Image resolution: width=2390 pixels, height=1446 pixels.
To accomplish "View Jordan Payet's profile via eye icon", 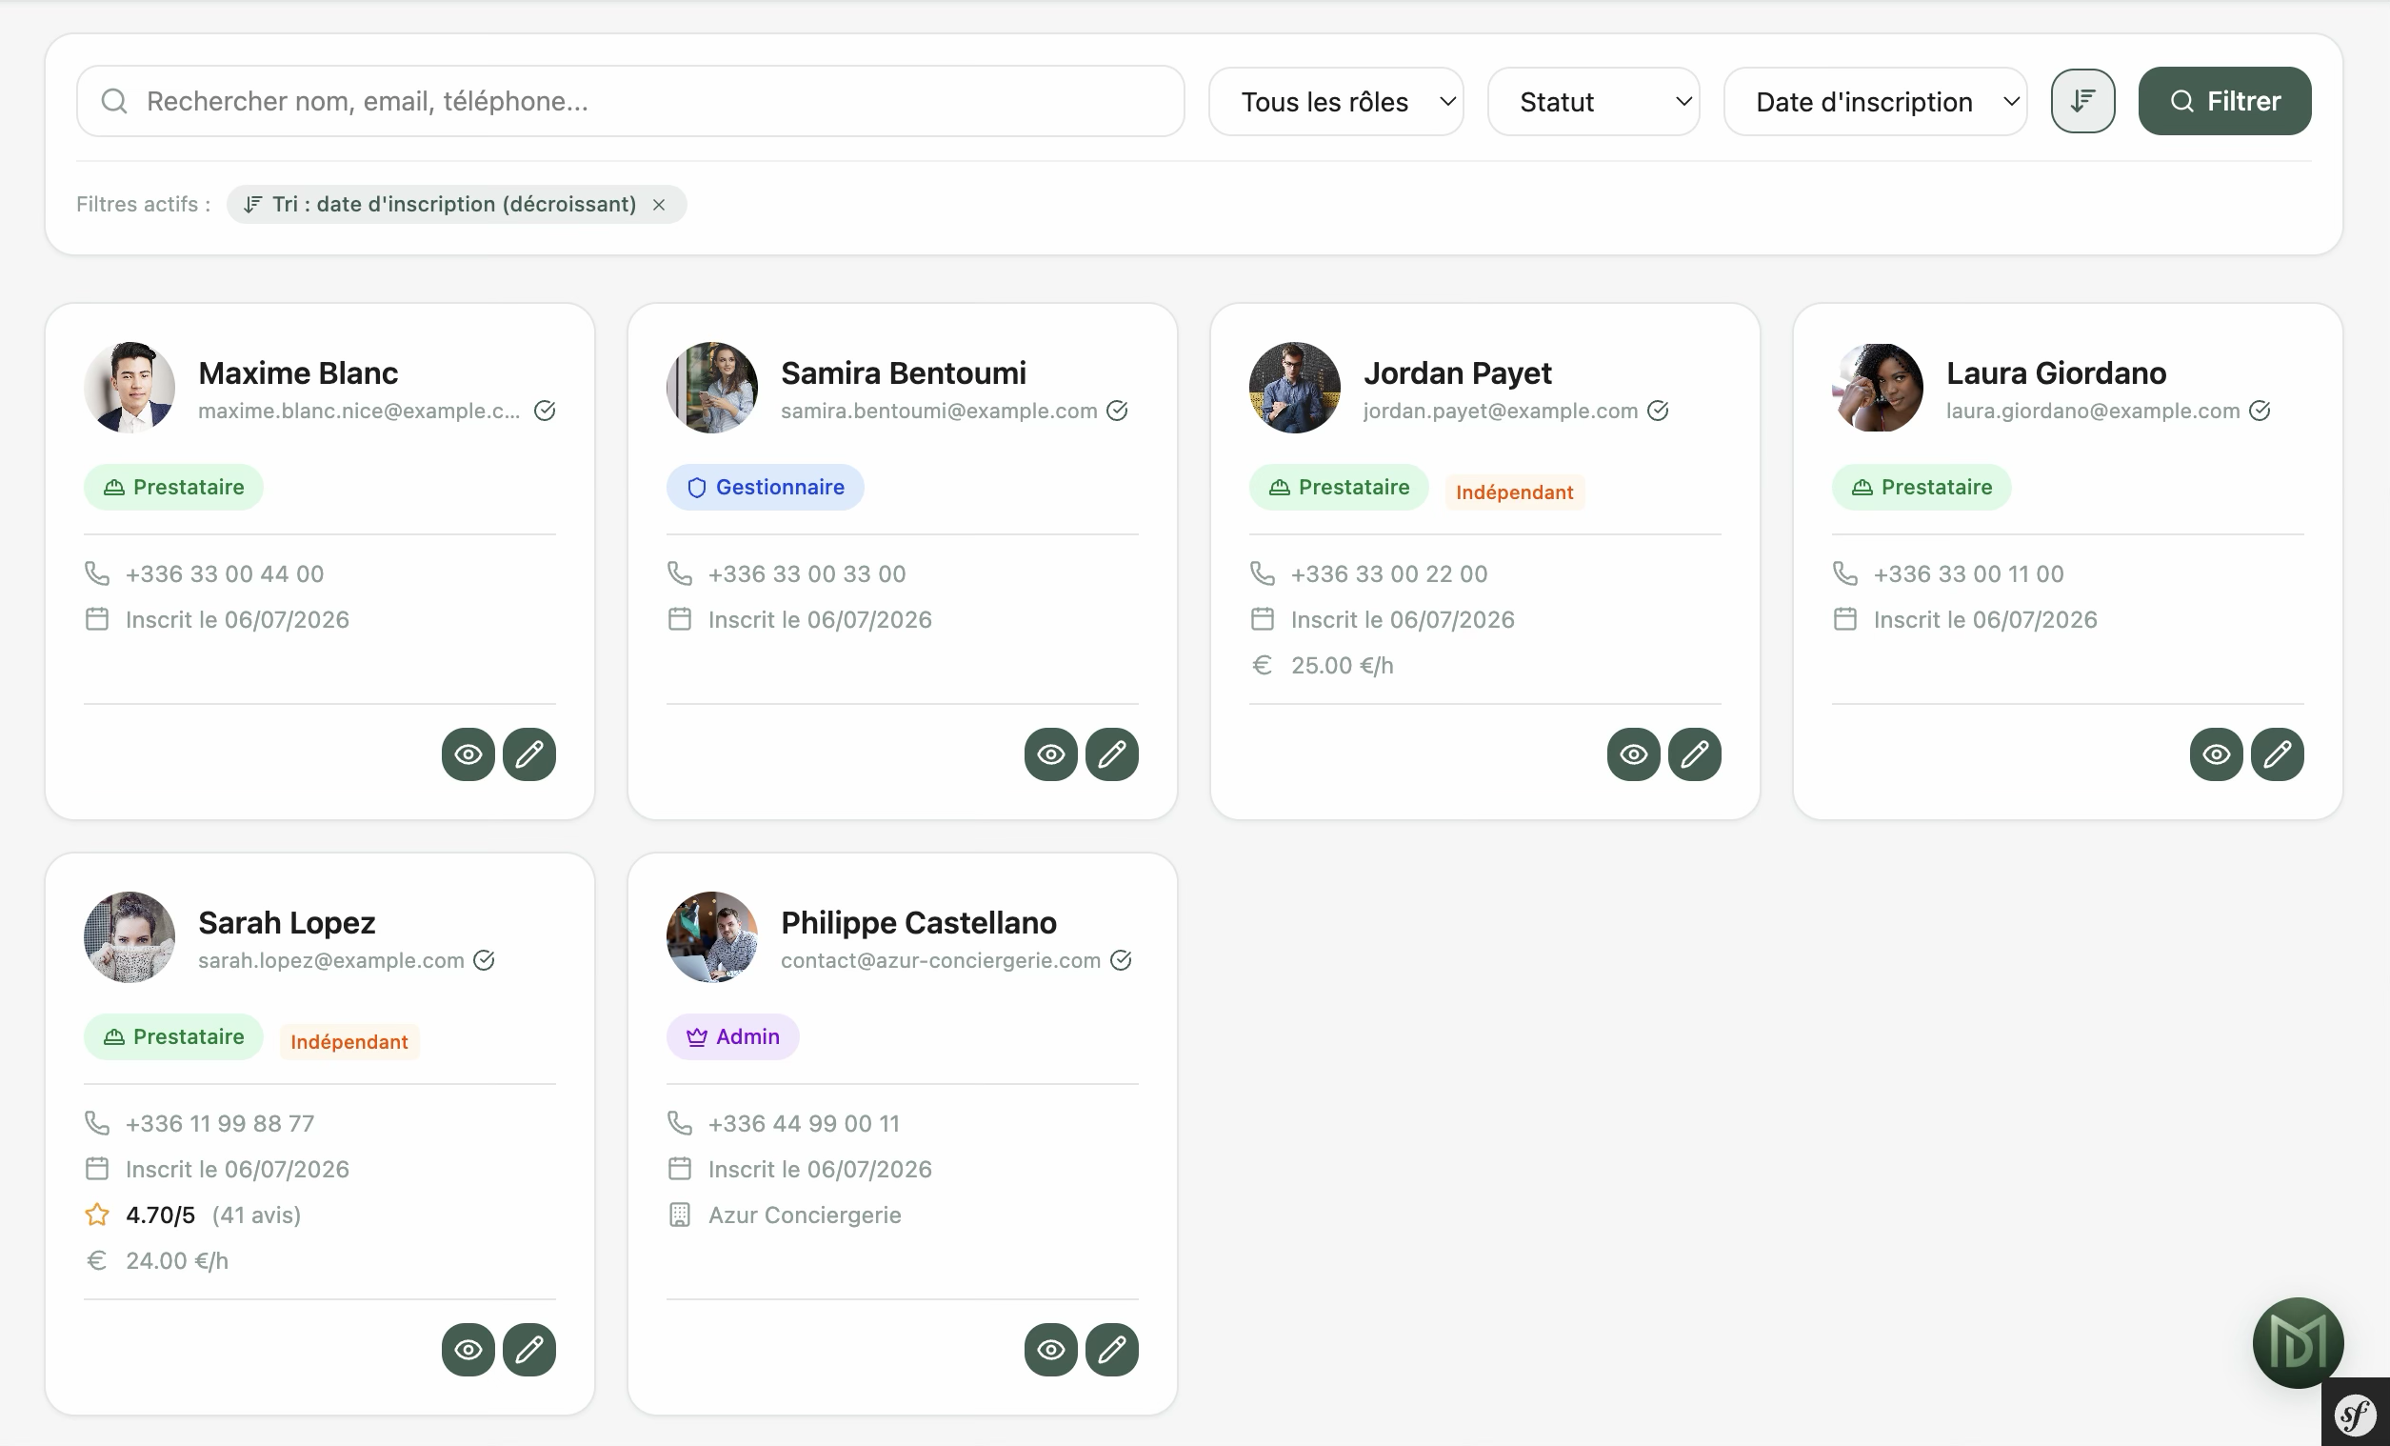I will click(x=1633, y=754).
